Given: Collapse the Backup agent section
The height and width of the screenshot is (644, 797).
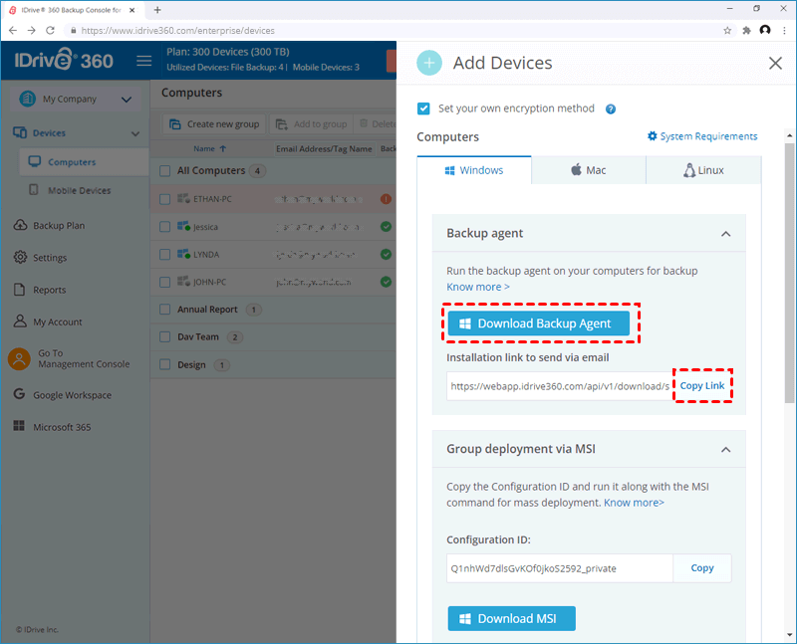Looking at the screenshot, I should click(x=726, y=234).
